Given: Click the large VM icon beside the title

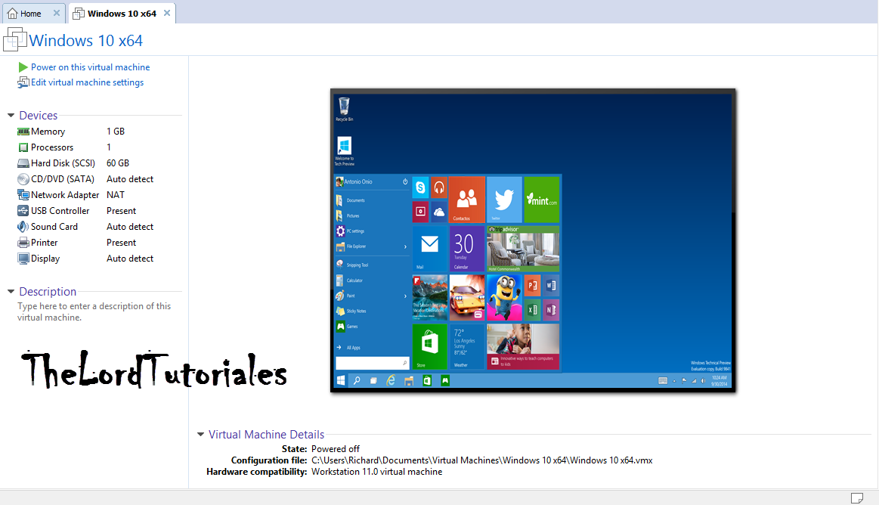Looking at the screenshot, I should tap(14, 40).
